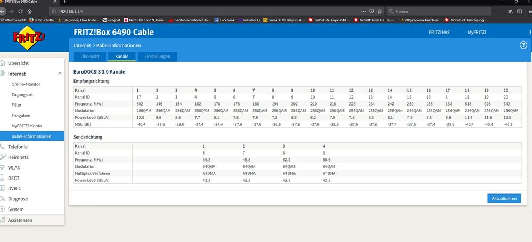The height and width of the screenshot is (242, 532).
Task: Close the FRITZ!Box 6490 Cable tab
Action: (55, 2)
